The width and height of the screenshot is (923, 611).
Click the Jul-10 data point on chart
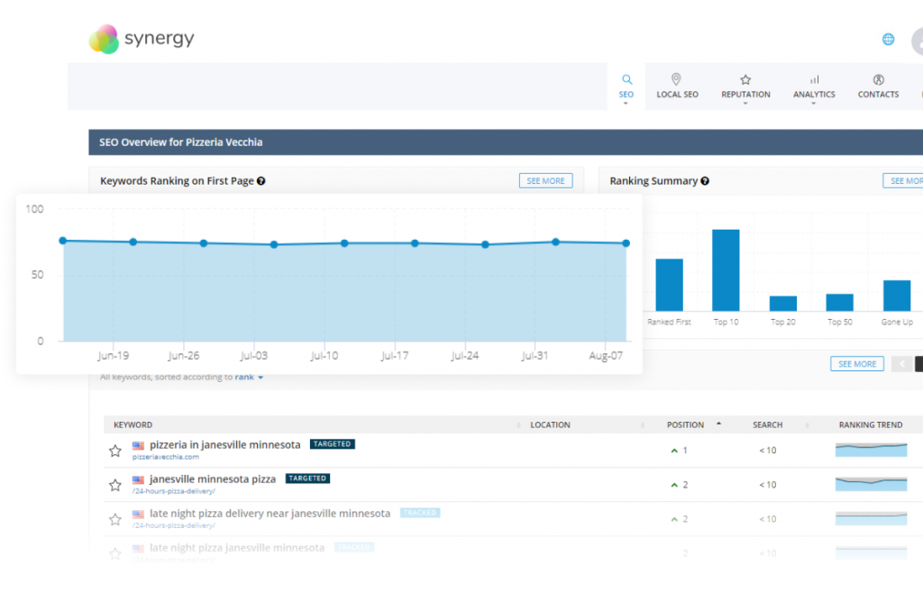(x=344, y=243)
